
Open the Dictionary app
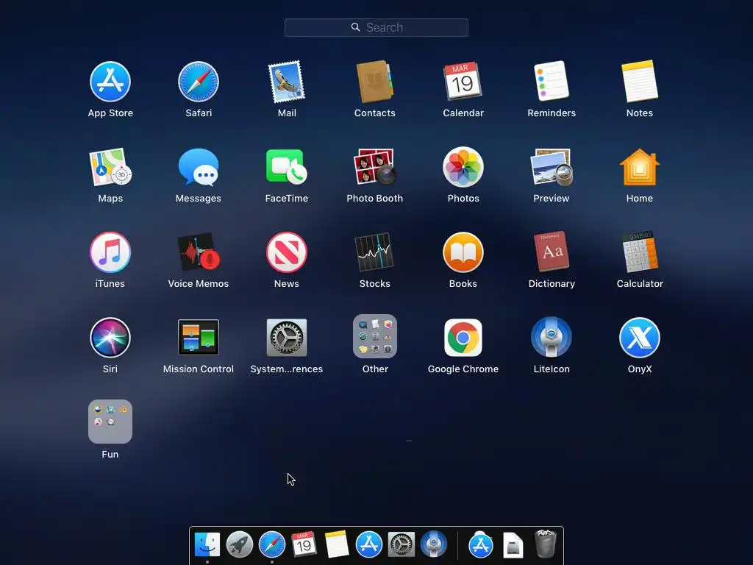tap(552, 252)
